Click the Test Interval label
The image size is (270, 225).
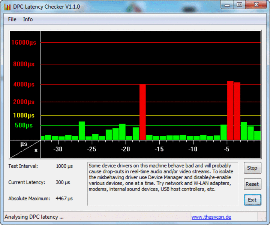click(23, 166)
